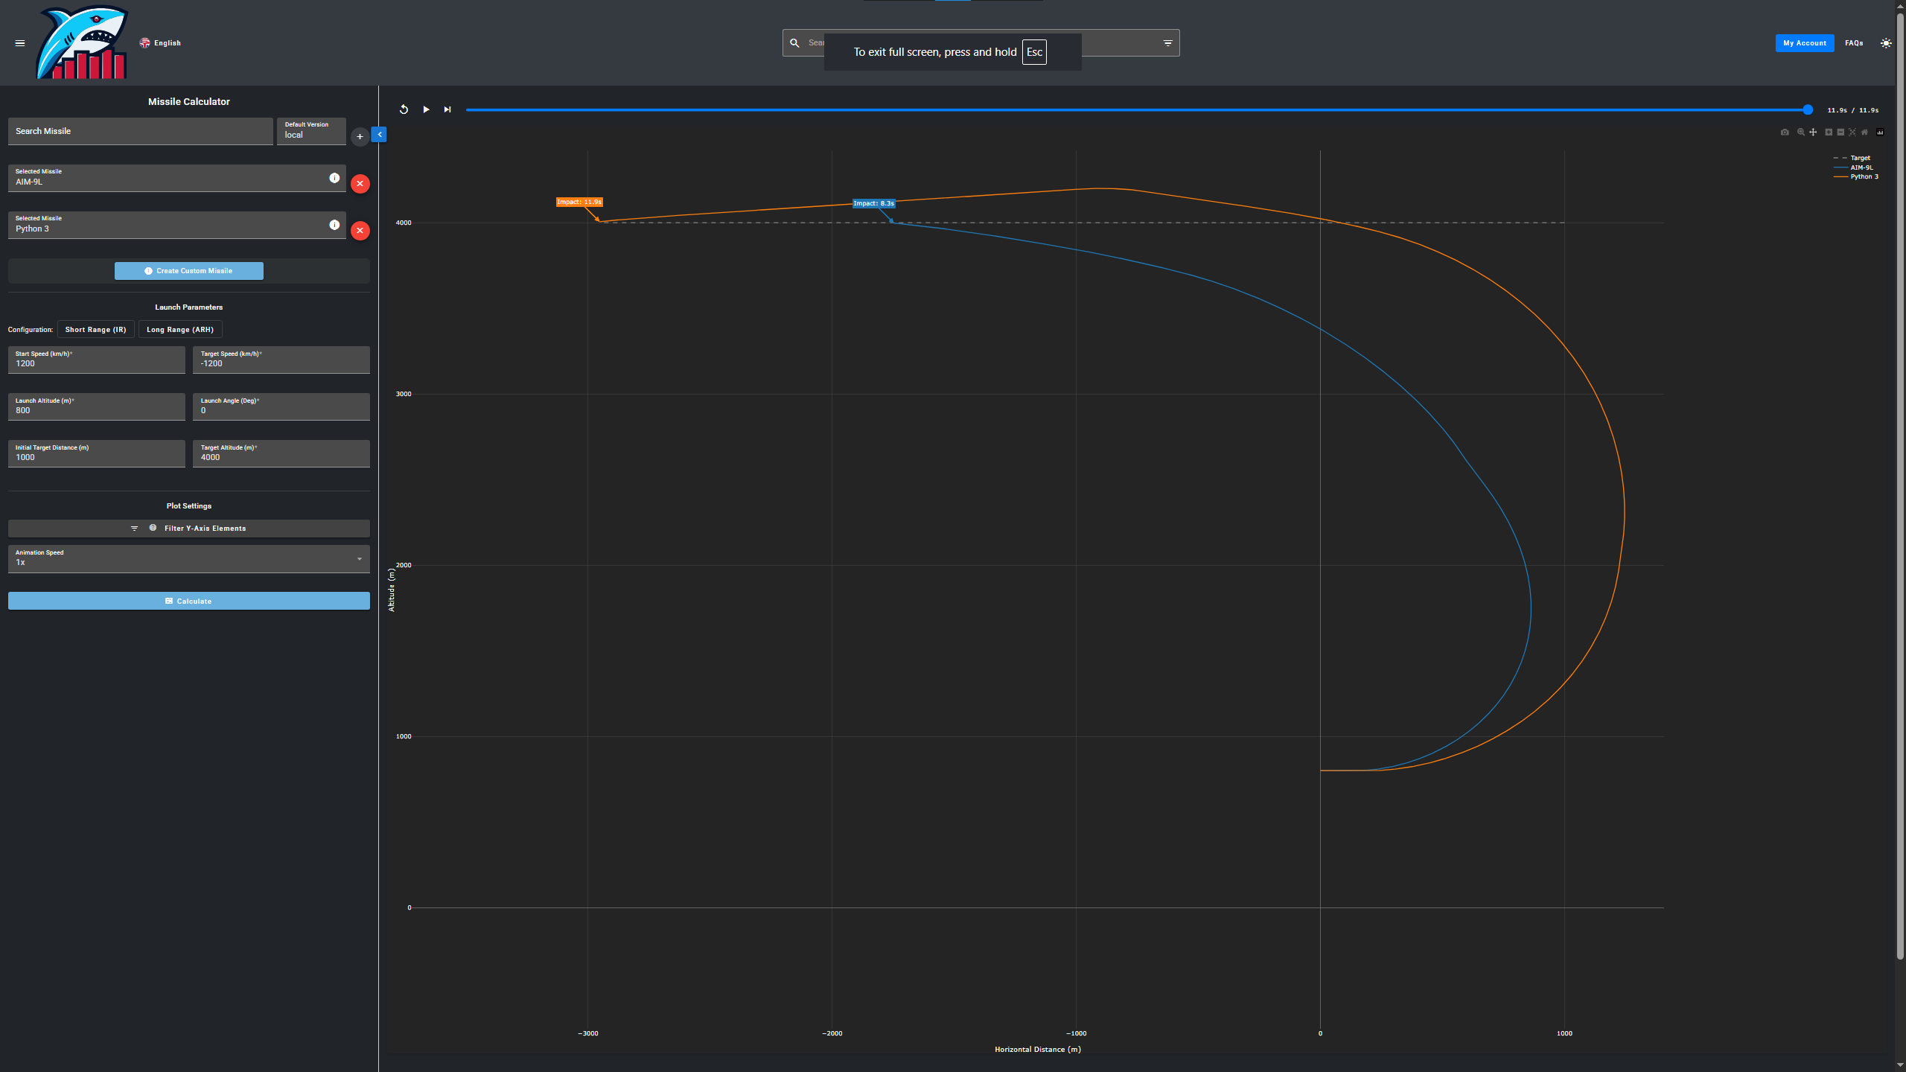Open Default Version local dropdown
The image size is (1906, 1072).
pos(310,131)
